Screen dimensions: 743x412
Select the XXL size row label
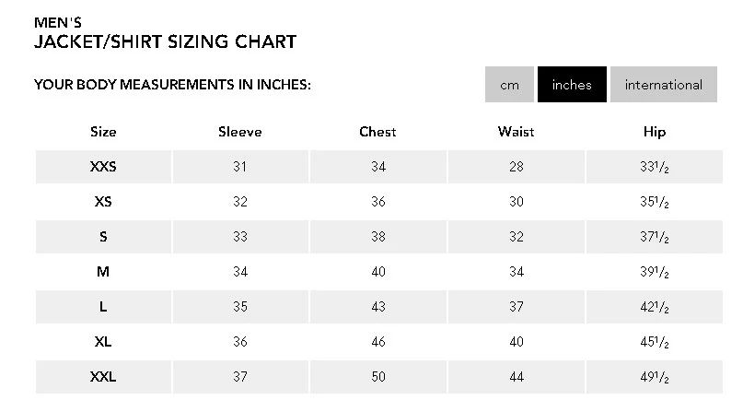tap(103, 376)
